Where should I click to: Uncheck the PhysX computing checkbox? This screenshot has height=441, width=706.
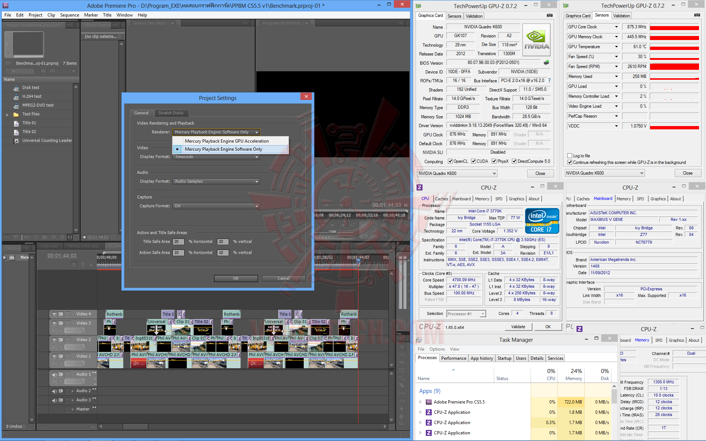pos(494,161)
